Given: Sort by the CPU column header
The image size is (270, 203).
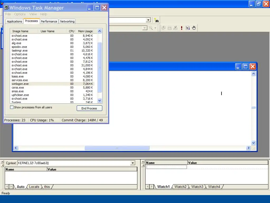Looking at the screenshot, I should [71, 31].
